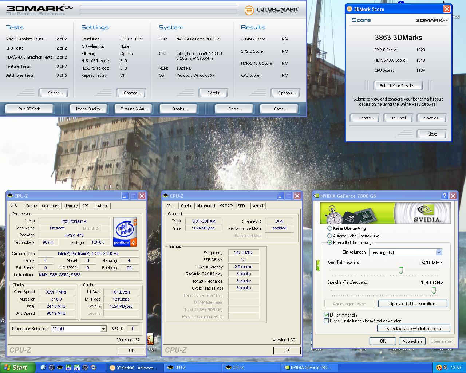Click Save as... in the Score window
The height and width of the screenshot is (373, 466).
pyautogui.click(x=433, y=118)
